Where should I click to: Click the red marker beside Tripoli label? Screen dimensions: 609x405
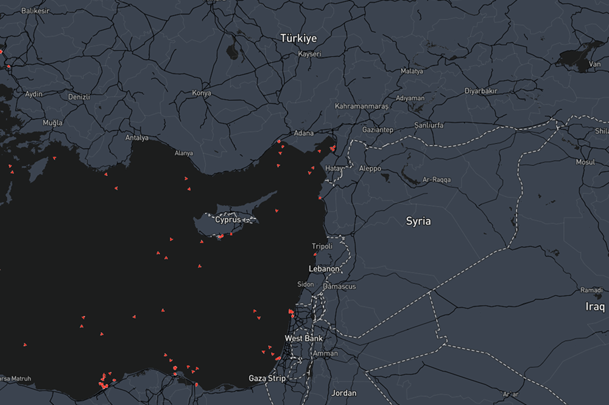tap(315, 254)
